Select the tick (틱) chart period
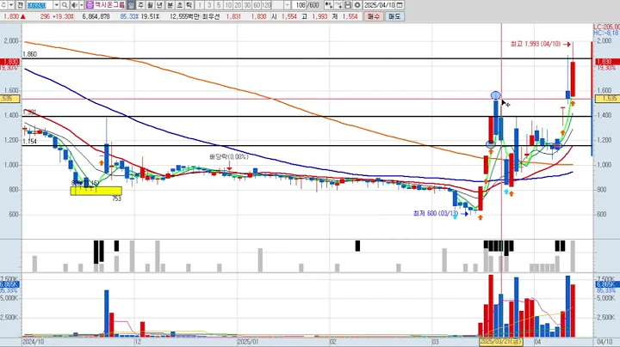 click(x=189, y=5)
